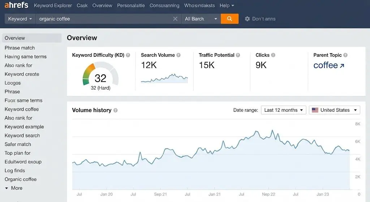Screen dimensions: 370x202
Task: Open Keyword Explorer in top navigation
Action: coord(53,5)
